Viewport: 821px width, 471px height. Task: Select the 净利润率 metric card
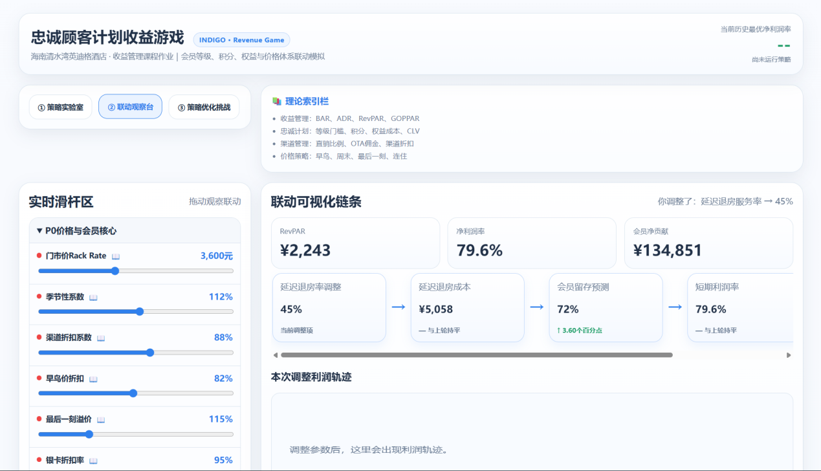tap(532, 243)
